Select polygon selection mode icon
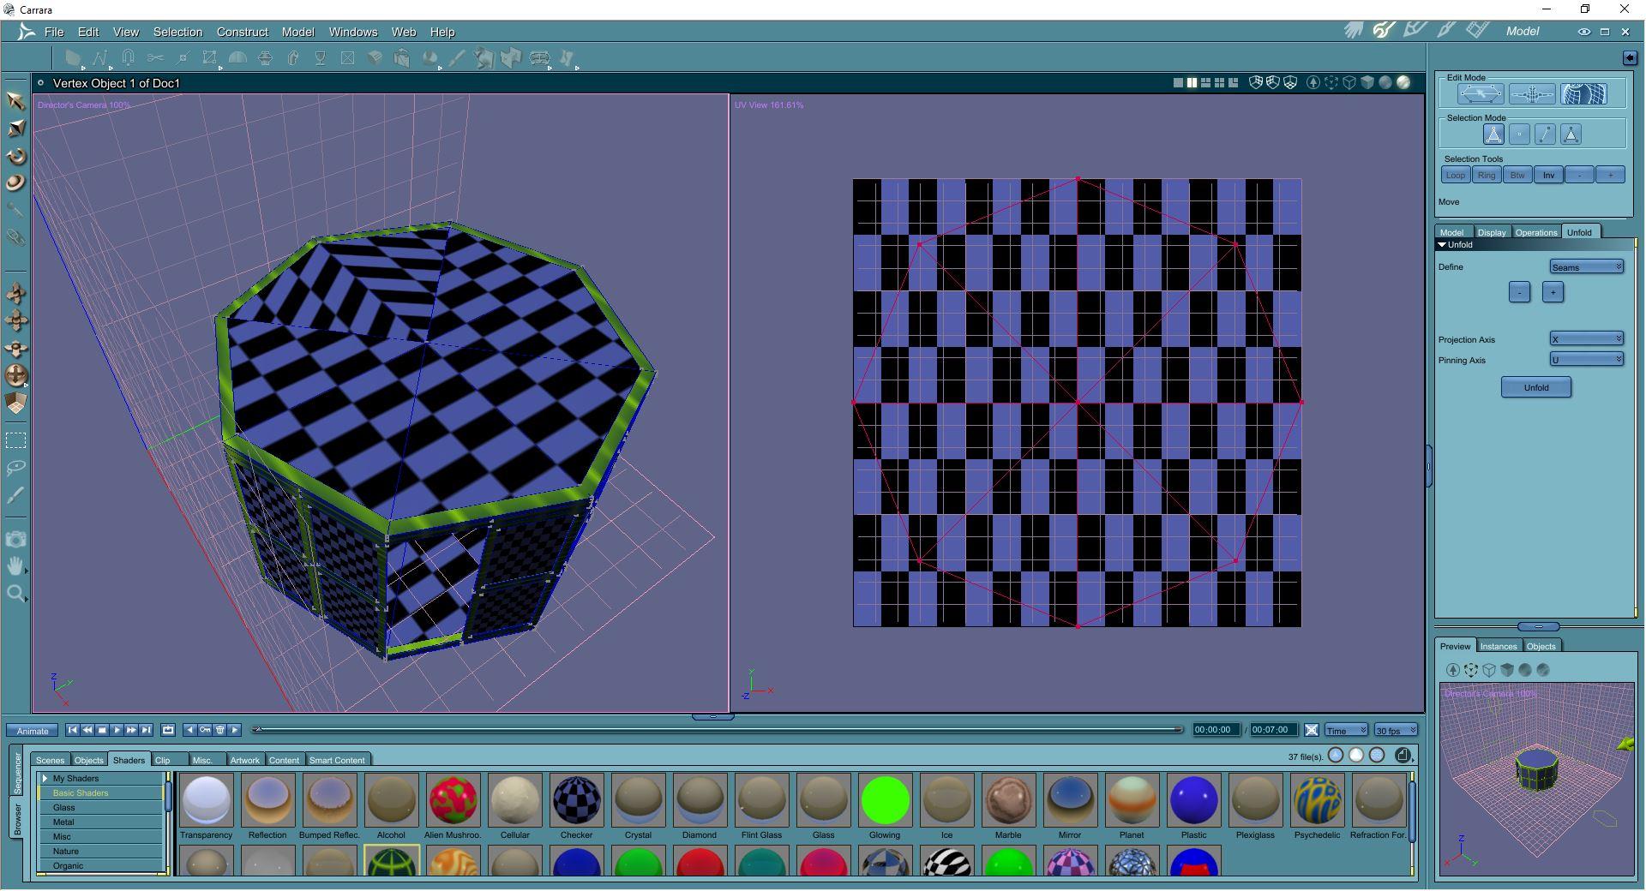The image size is (1646, 891). tap(1571, 135)
